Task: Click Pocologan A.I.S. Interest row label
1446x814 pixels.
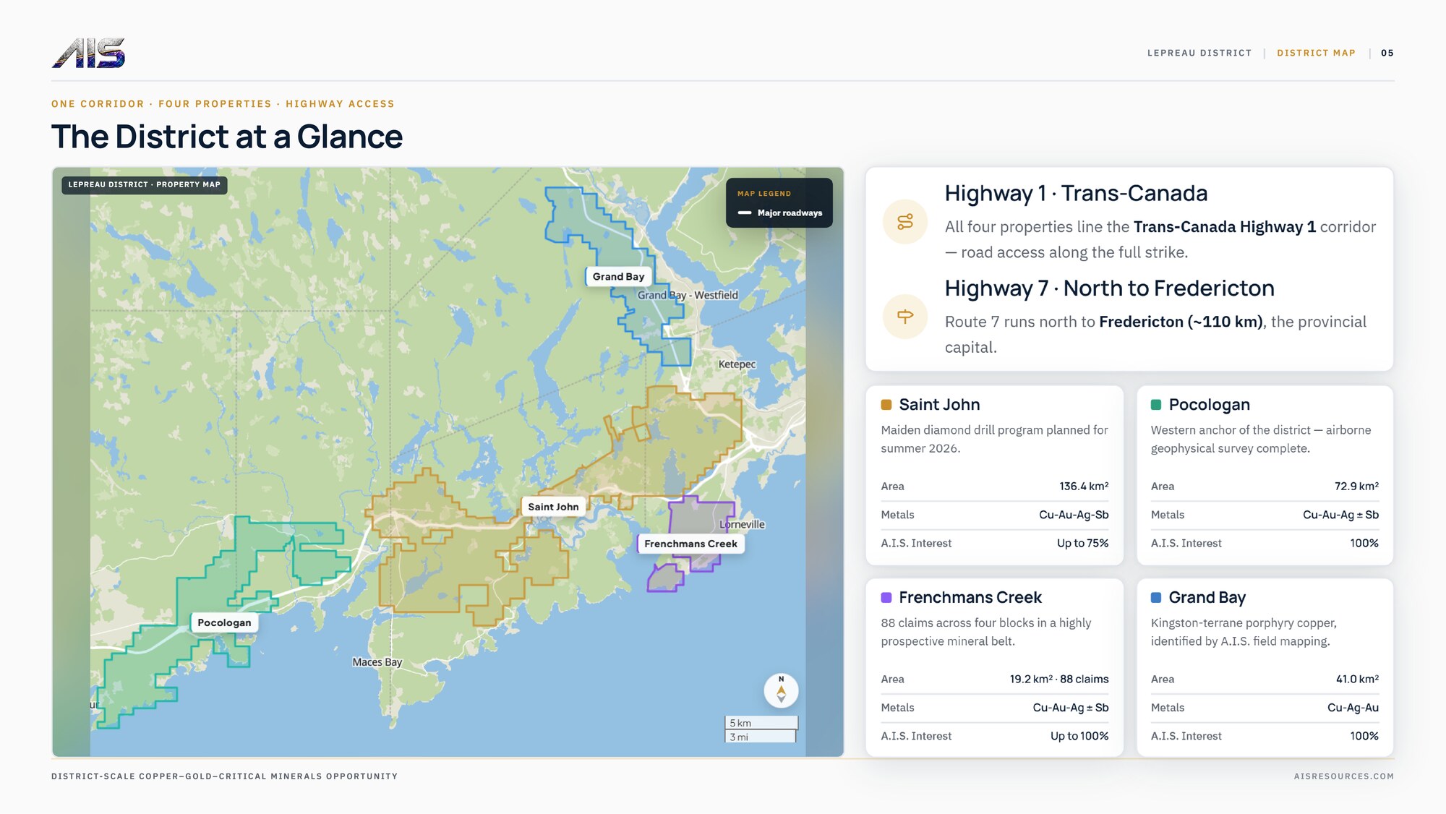Action: coord(1186,543)
